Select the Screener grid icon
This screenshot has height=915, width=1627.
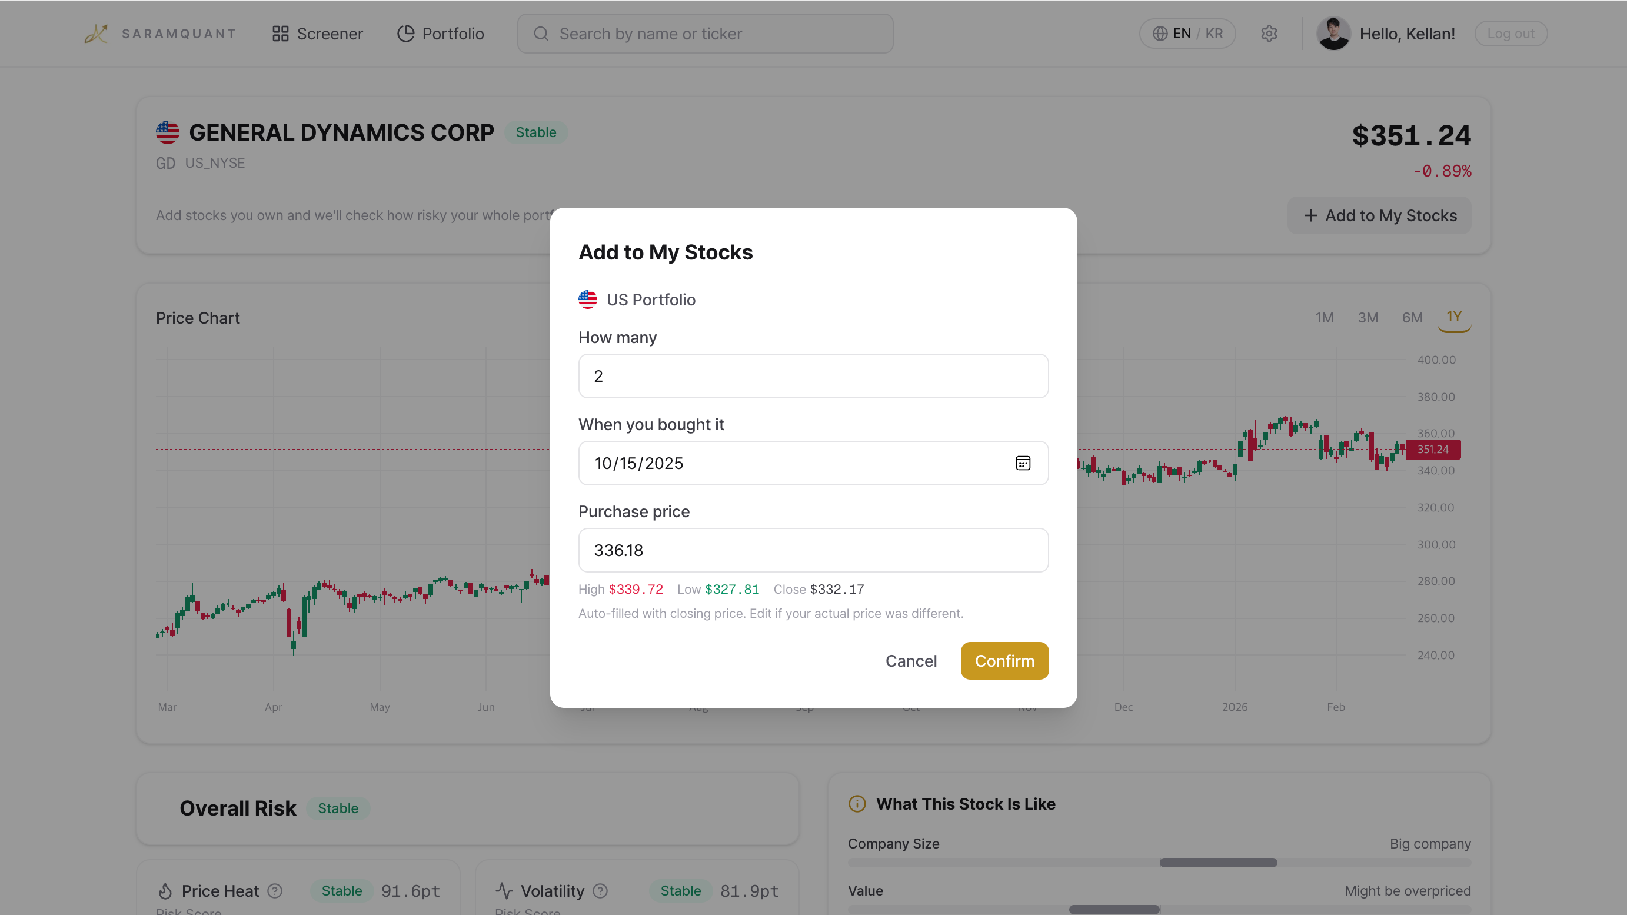281,34
